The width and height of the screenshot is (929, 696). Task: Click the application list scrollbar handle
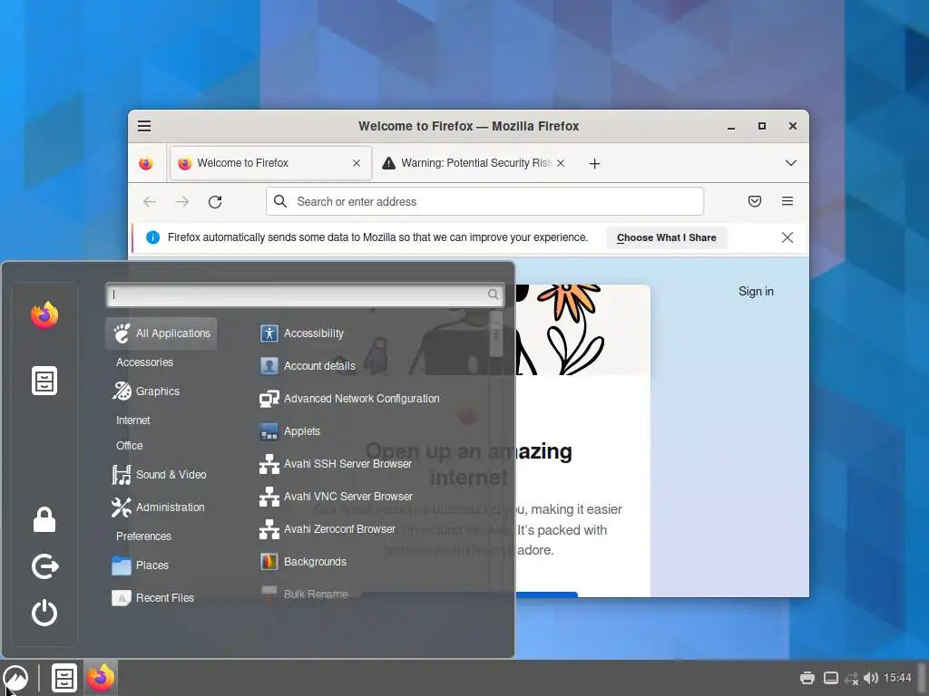click(496, 334)
